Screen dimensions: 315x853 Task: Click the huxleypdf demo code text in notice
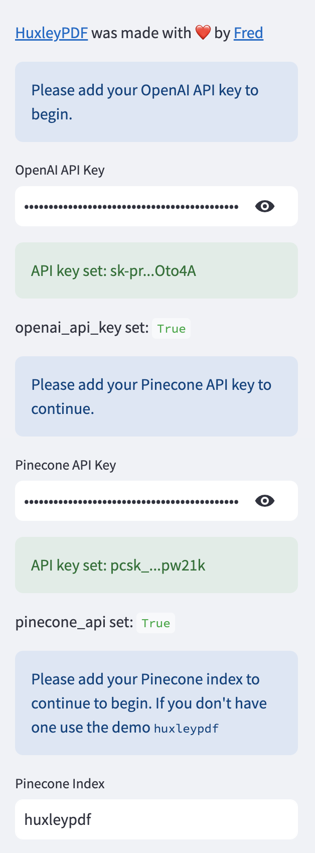186,728
